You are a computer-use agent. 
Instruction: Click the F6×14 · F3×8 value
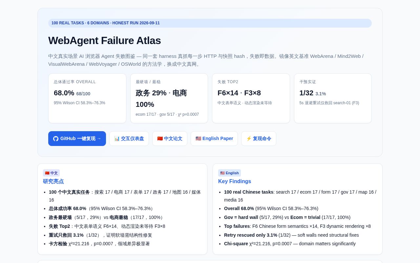pyautogui.click(x=239, y=93)
